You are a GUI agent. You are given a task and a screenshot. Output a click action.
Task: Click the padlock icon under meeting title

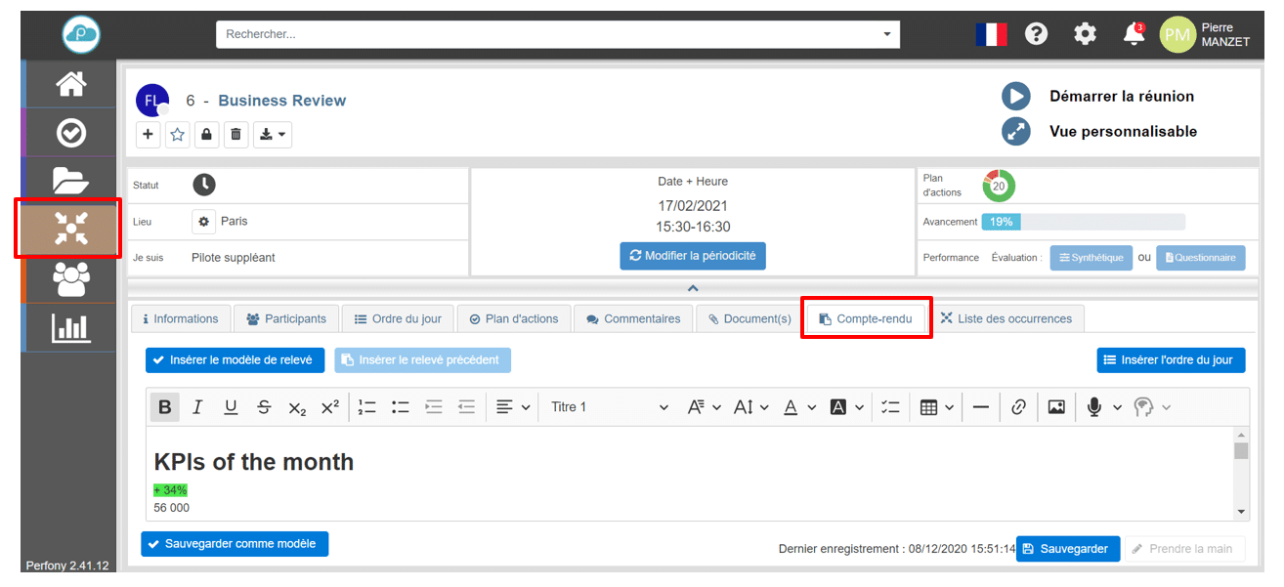pos(206,135)
